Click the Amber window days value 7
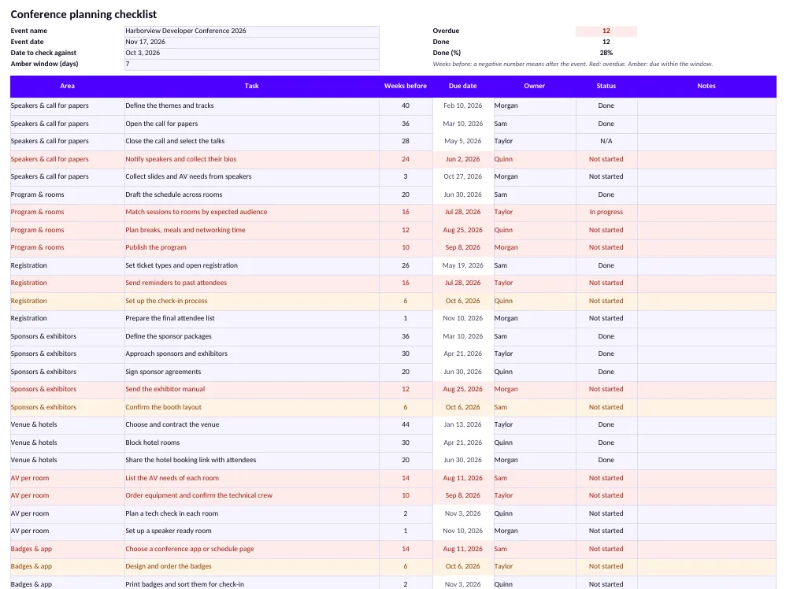This screenshot has width=786, height=589. pos(252,64)
